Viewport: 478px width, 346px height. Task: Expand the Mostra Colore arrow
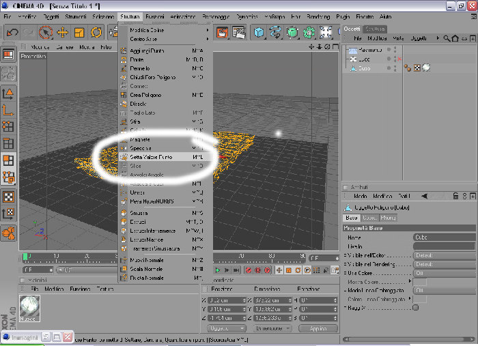(x=410, y=280)
